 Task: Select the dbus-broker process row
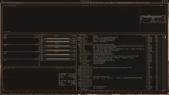click(121, 78)
